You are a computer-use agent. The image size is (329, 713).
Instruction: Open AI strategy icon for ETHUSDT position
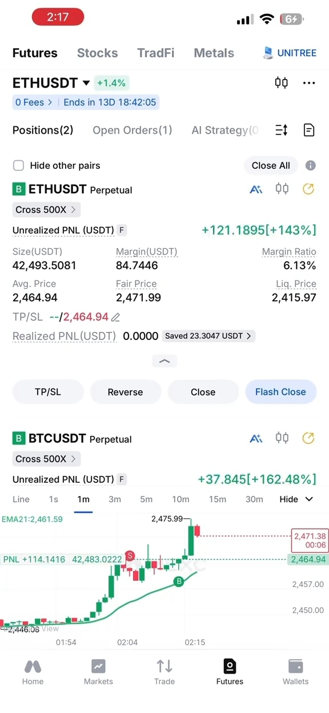[x=256, y=189]
